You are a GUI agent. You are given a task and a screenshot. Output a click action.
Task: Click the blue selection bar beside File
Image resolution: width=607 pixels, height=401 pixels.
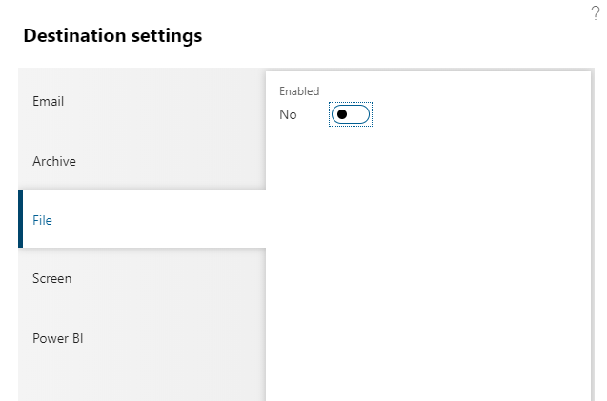(20, 219)
